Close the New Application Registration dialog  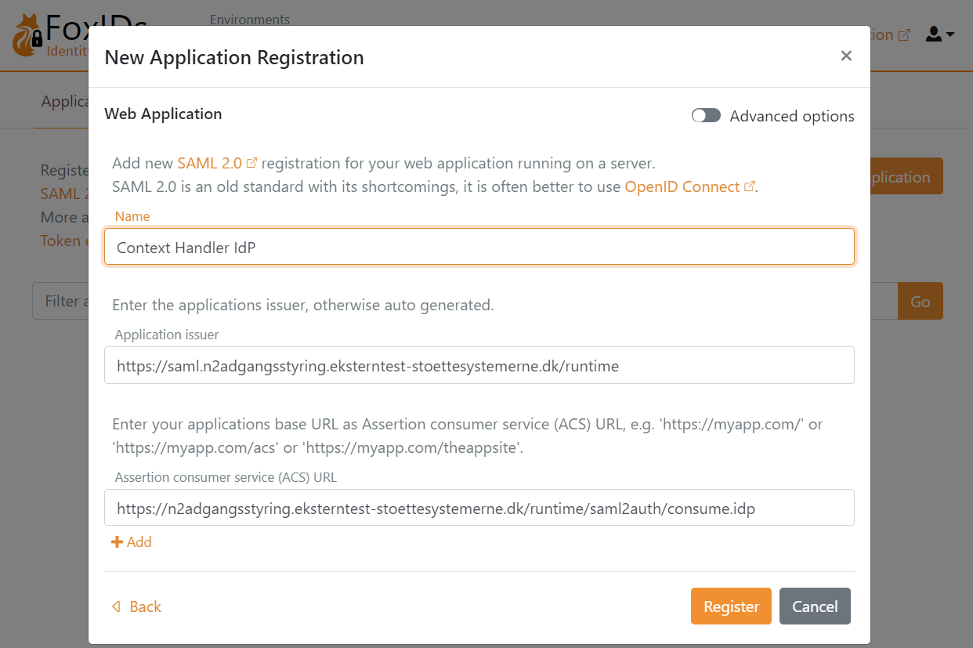[x=846, y=56]
